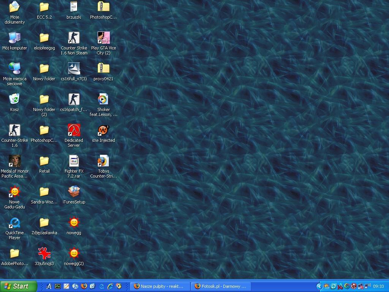Screen dimensions: 389x292
Task: Click the 09:33 system clock
Action: click(x=378, y=287)
